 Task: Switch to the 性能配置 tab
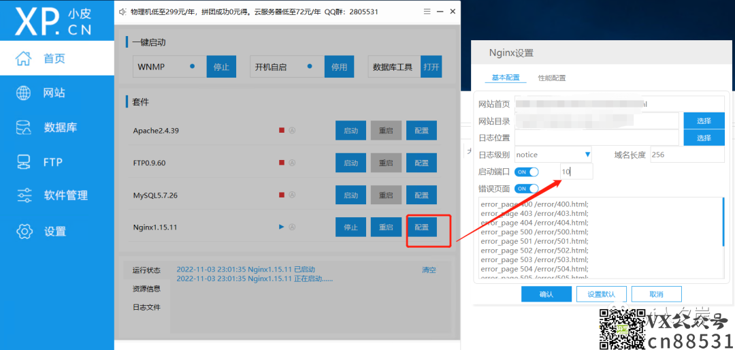point(552,78)
